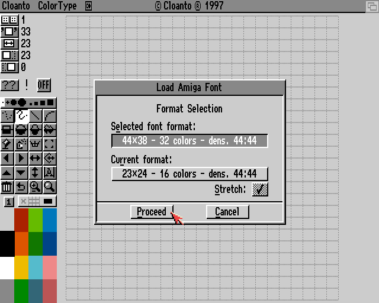Click the screen depth gadget at top right

pyautogui.click(x=372, y=6)
